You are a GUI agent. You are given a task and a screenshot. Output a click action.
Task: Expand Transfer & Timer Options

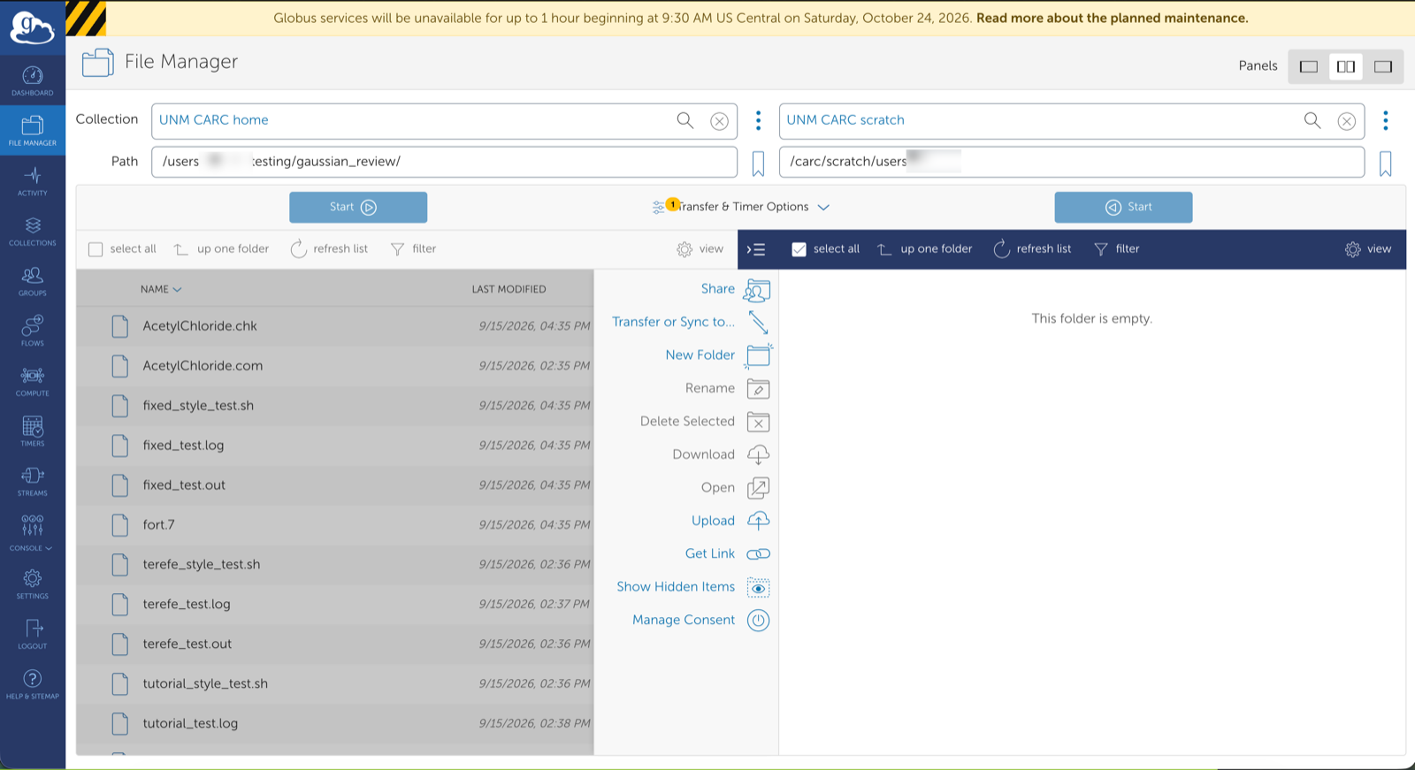point(742,207)
